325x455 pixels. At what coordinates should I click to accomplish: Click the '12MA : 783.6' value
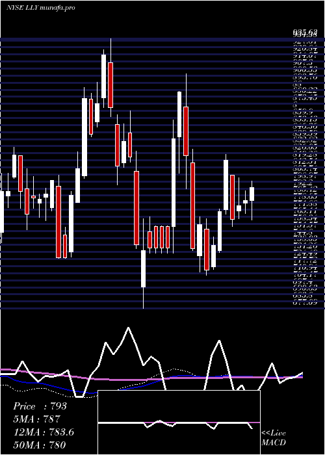[x=44, y=432]
